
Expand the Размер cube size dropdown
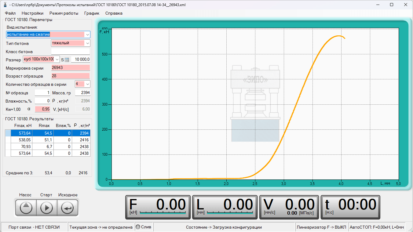[57, 59]
